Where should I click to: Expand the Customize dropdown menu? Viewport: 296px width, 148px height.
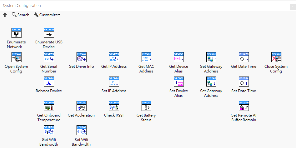click(47, 15)
